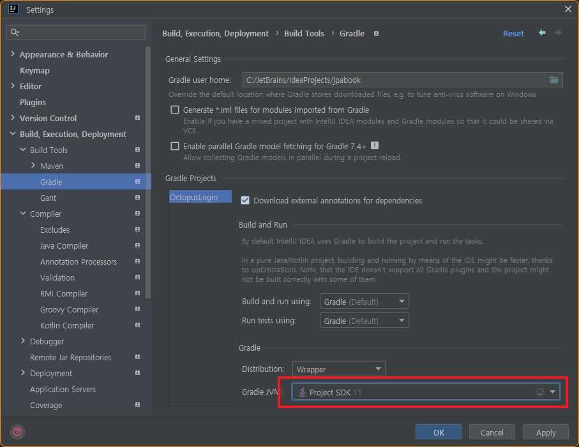Click the project settings icon on Annotation Processors row
Viewport: 579px width, 447px height.
coord(137,261)
